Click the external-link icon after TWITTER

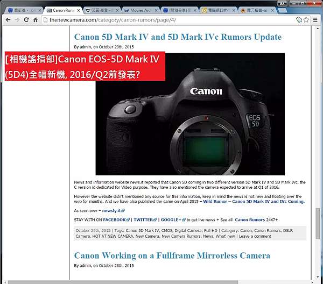coord(155,220)
